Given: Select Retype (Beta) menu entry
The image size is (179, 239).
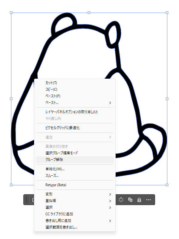Looking at the screenshot, I should (75, 185).
